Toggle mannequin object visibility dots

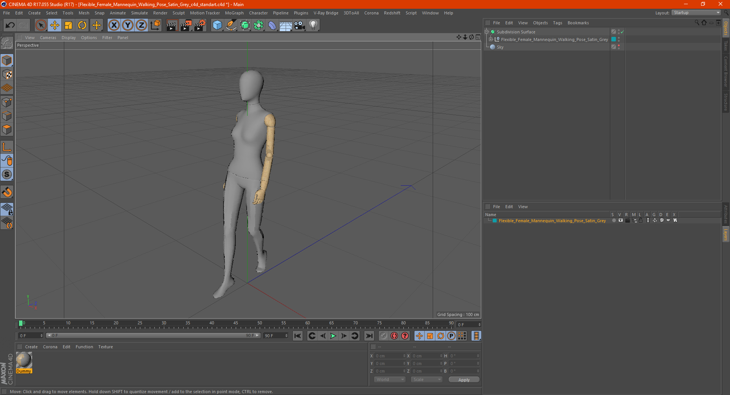619,39
